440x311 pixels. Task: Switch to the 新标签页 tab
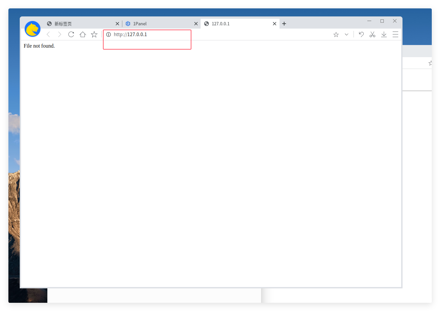(79, 24)
